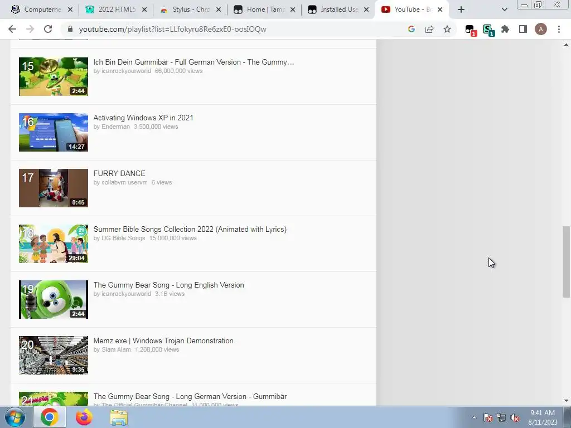Viewport: 571px width, 428px height.
Task: Open Gummy Bear Song Long English title
Action: (168, 285)
